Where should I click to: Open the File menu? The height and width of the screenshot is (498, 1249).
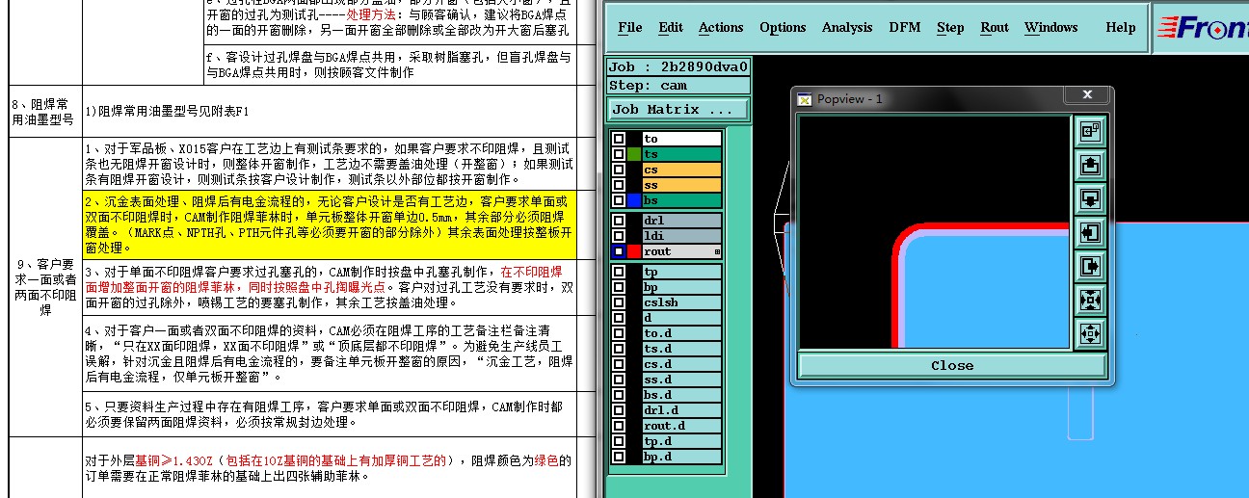[630, 28]
